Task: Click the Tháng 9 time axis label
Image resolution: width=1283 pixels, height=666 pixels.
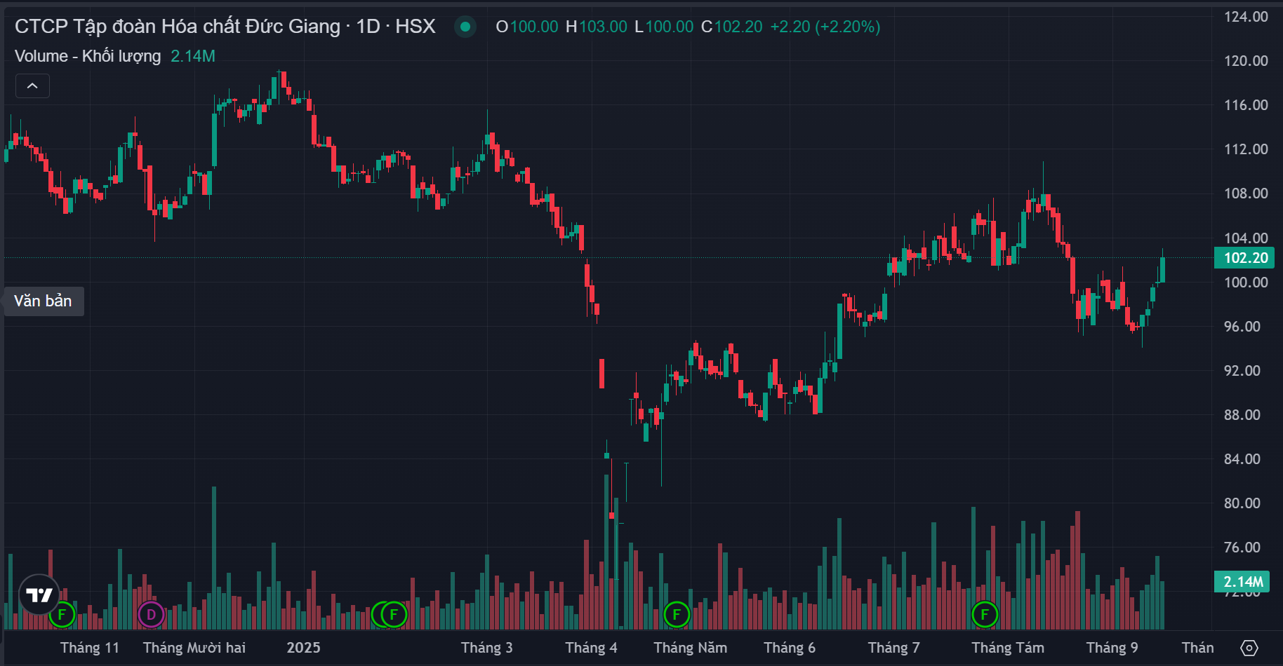Action: pyautogui.click(x=1112, y=648)
